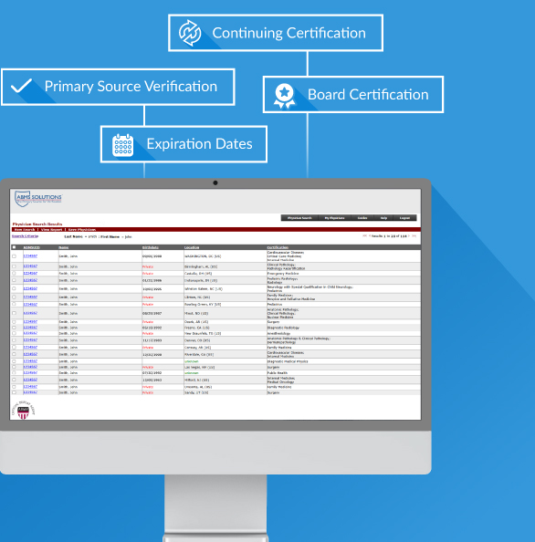Check the Winston Salem, NC row checkbox
Image resolution: width=535 pixels, height=542 pixels.
coord(15,288)
